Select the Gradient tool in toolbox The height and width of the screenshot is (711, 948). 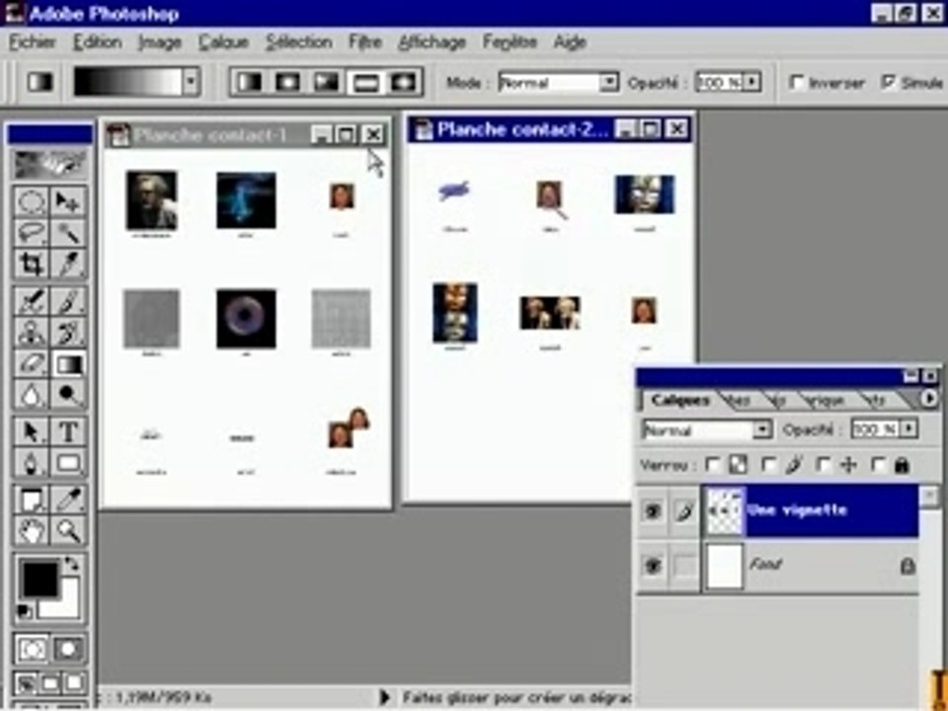[68, 363]
